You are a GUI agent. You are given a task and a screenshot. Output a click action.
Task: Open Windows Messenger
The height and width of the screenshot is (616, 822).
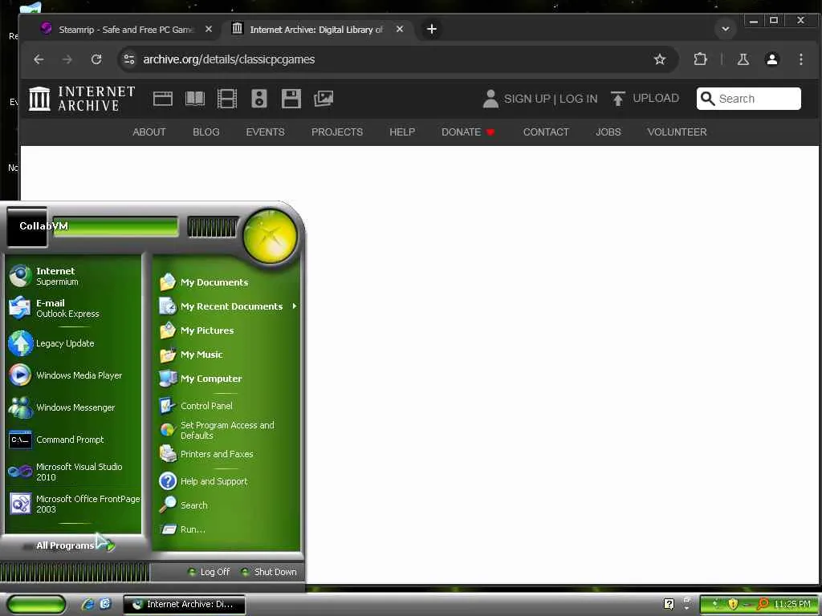tap(73, 407)
